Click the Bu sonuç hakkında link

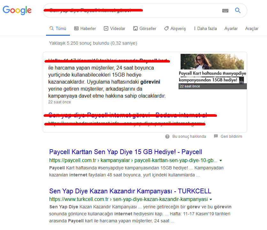pyautogui.click(x=189, y=137)
